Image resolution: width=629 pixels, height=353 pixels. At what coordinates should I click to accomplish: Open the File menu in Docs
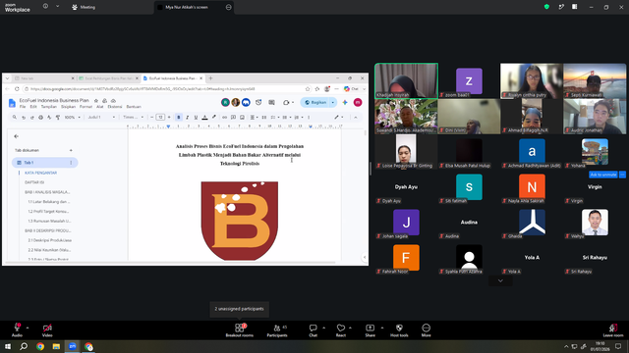[23, 107]
